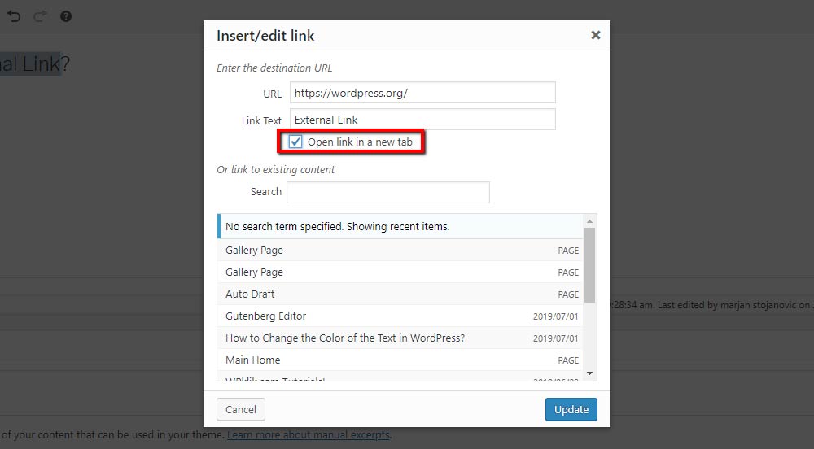Click scroll up arrow of results list
Viewport: 814px width, 449px height.
click(589, 221)
